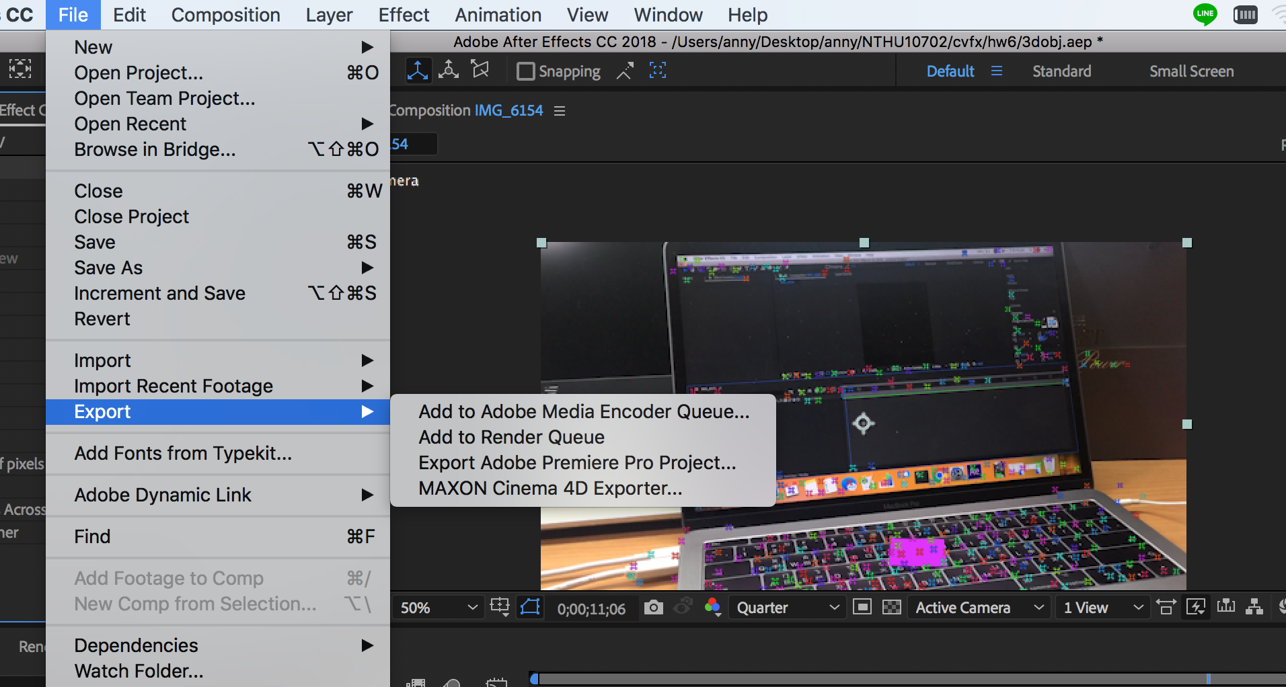Toggle the transparency grid
1286x687 pixels.
coord(892,608)
